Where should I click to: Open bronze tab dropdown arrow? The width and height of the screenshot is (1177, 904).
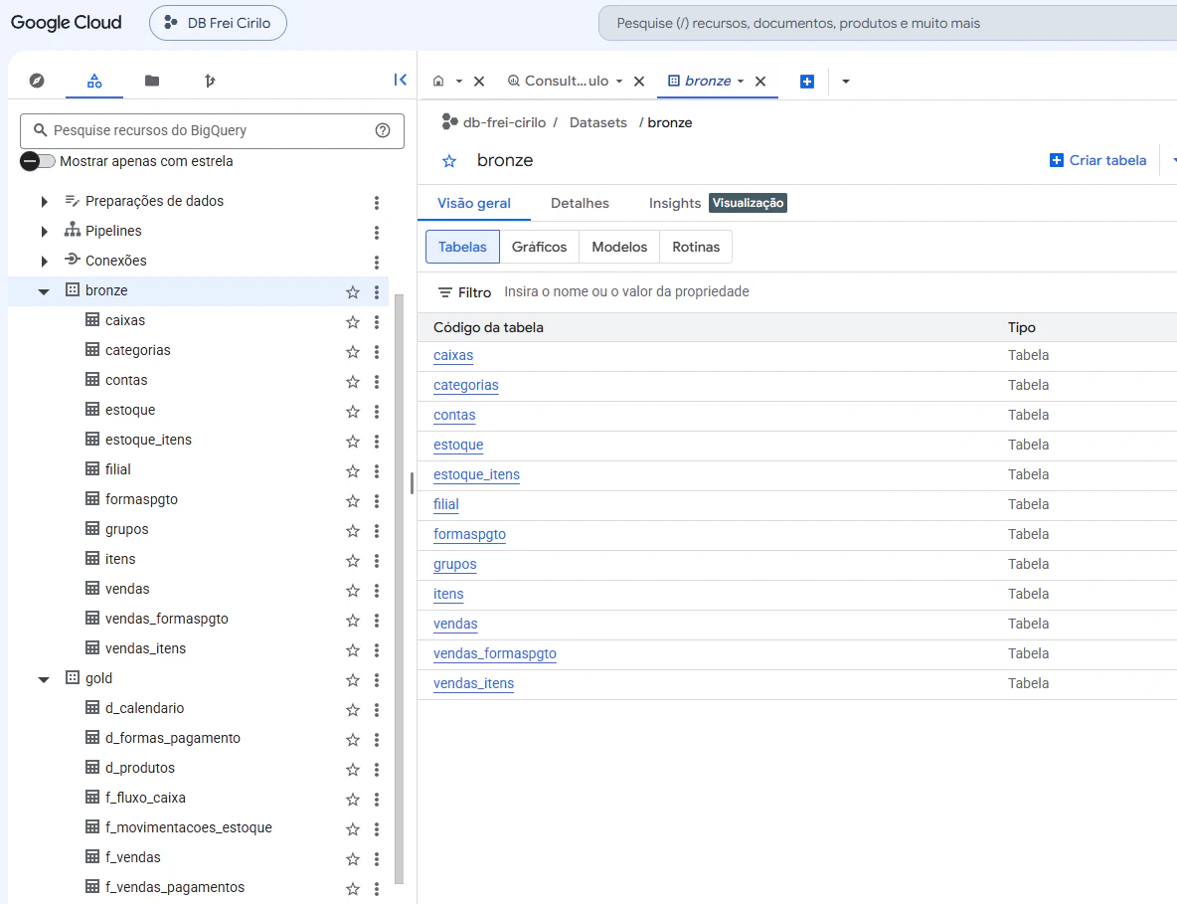click(x=741, y=82)
